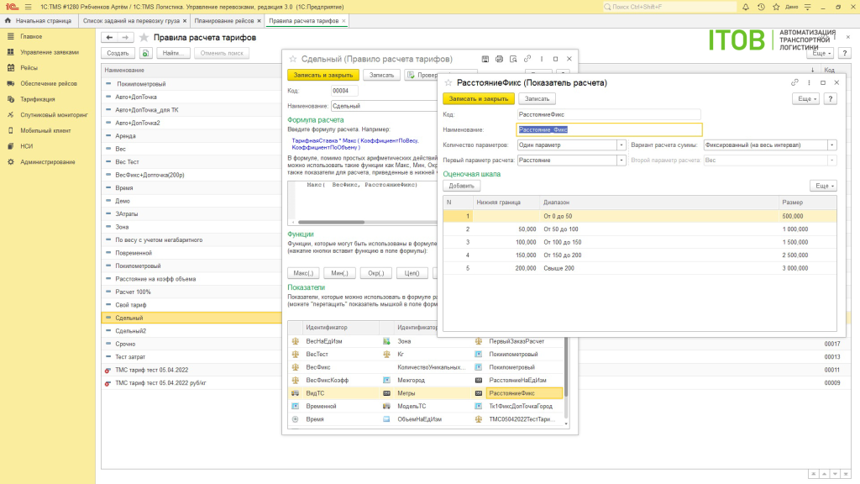860x484 pixels.
Task: Click the global search field
Action: point(669,7)
